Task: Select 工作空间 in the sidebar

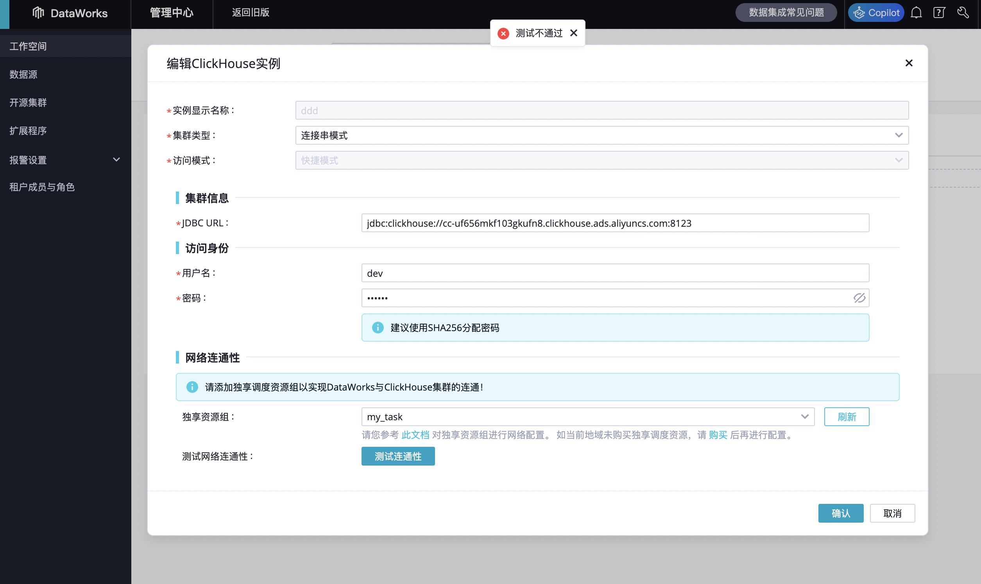Action: (65, 46)
